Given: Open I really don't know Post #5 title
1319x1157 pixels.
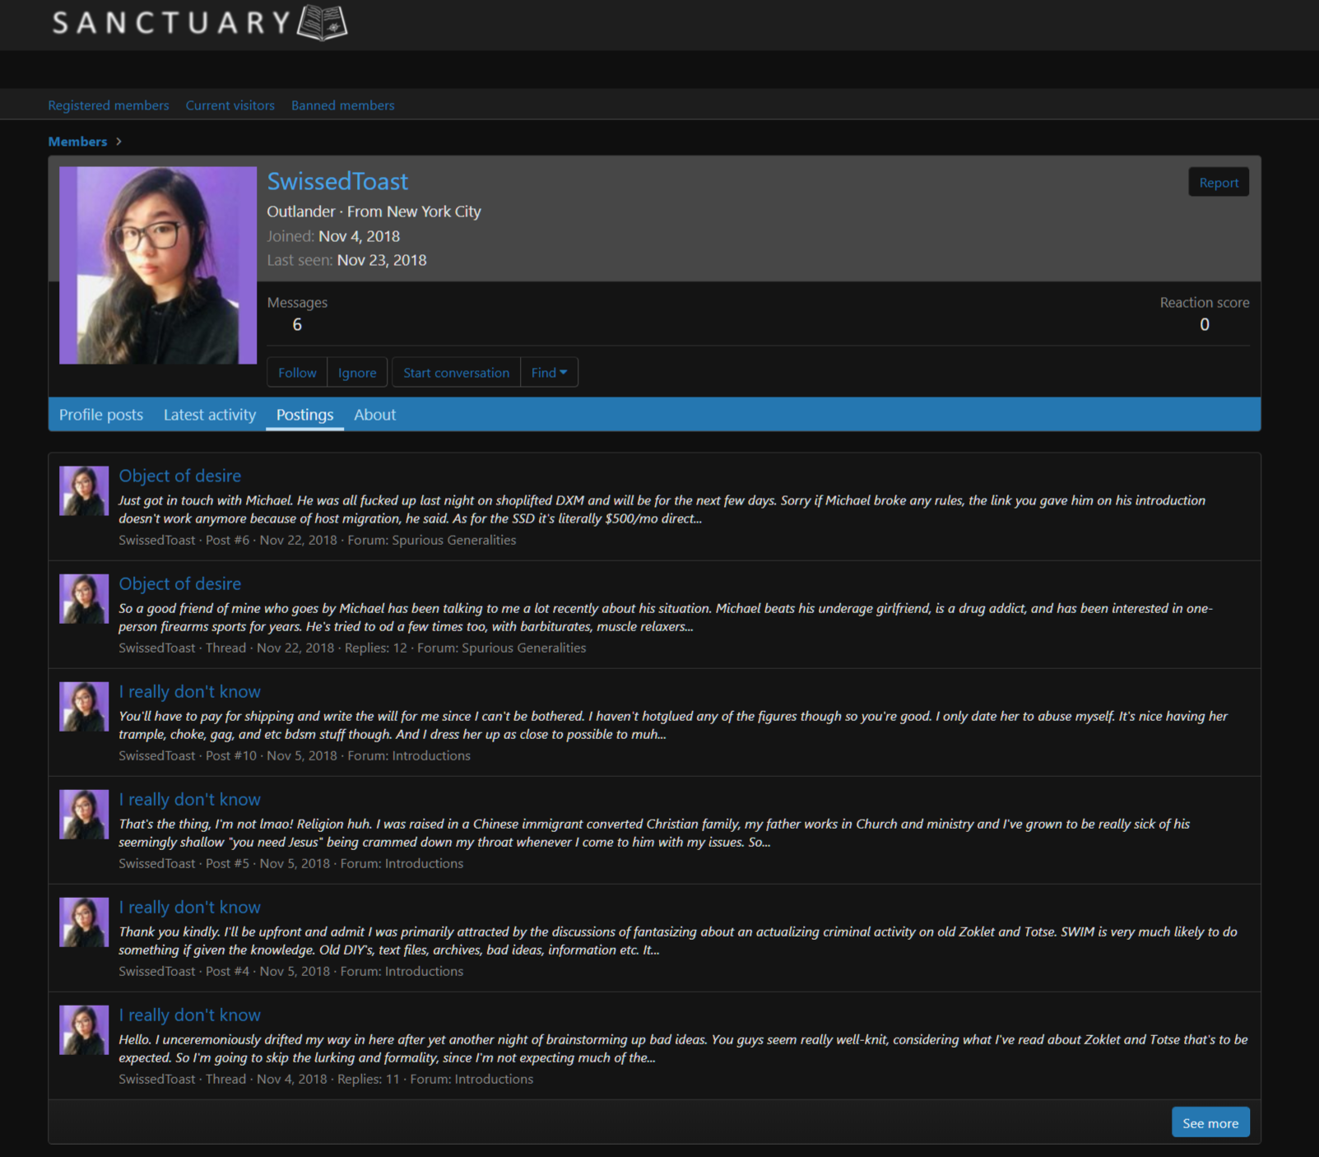Looking at the screenshot, I should [x=189, y=799].
